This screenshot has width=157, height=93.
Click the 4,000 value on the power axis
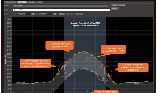point(9,19)
